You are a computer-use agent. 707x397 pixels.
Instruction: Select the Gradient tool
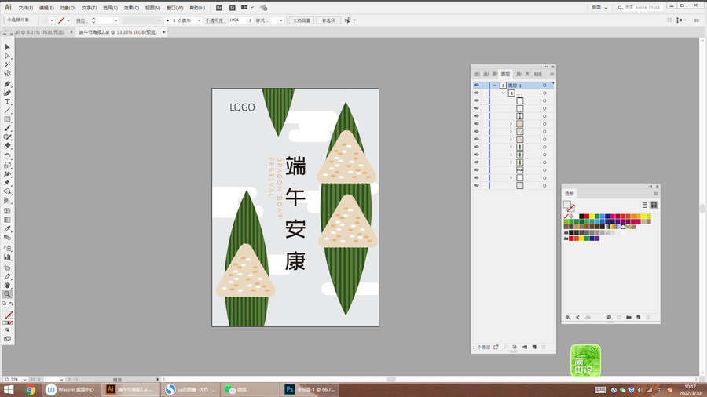(7, 220)
